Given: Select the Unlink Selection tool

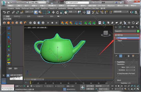Looking at the screenshot, I should tap(18, 12).
